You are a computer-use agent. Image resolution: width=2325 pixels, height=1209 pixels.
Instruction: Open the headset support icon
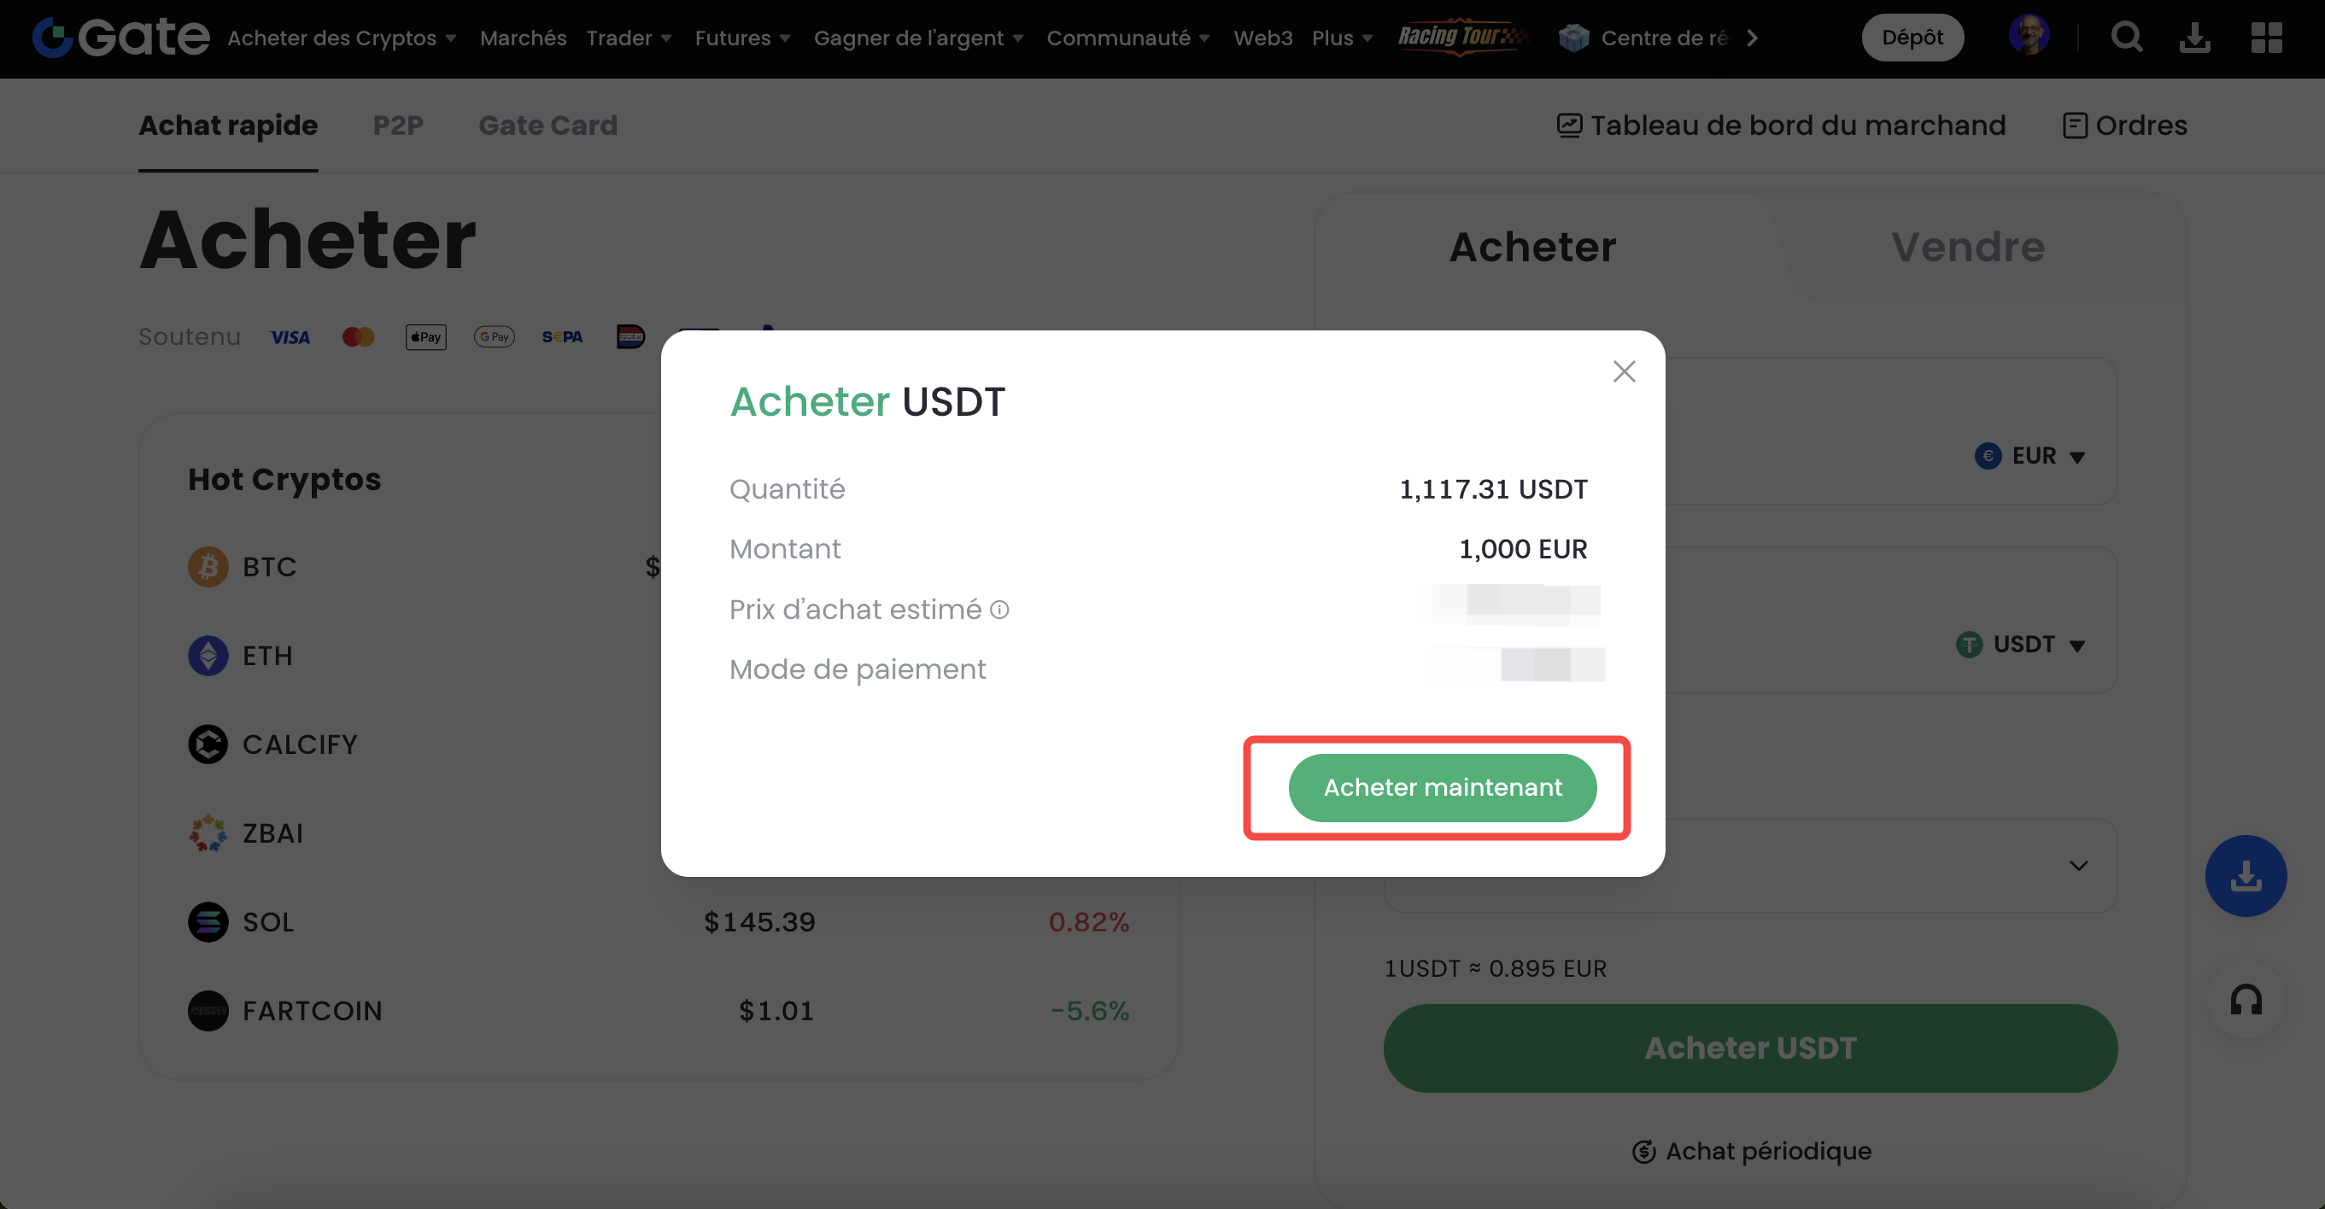pos(2245,1000)
